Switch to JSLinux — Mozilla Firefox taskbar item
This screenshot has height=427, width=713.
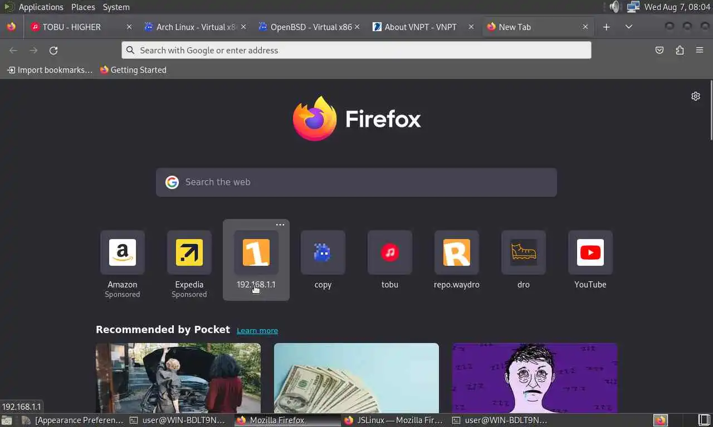tap(394, 420)
